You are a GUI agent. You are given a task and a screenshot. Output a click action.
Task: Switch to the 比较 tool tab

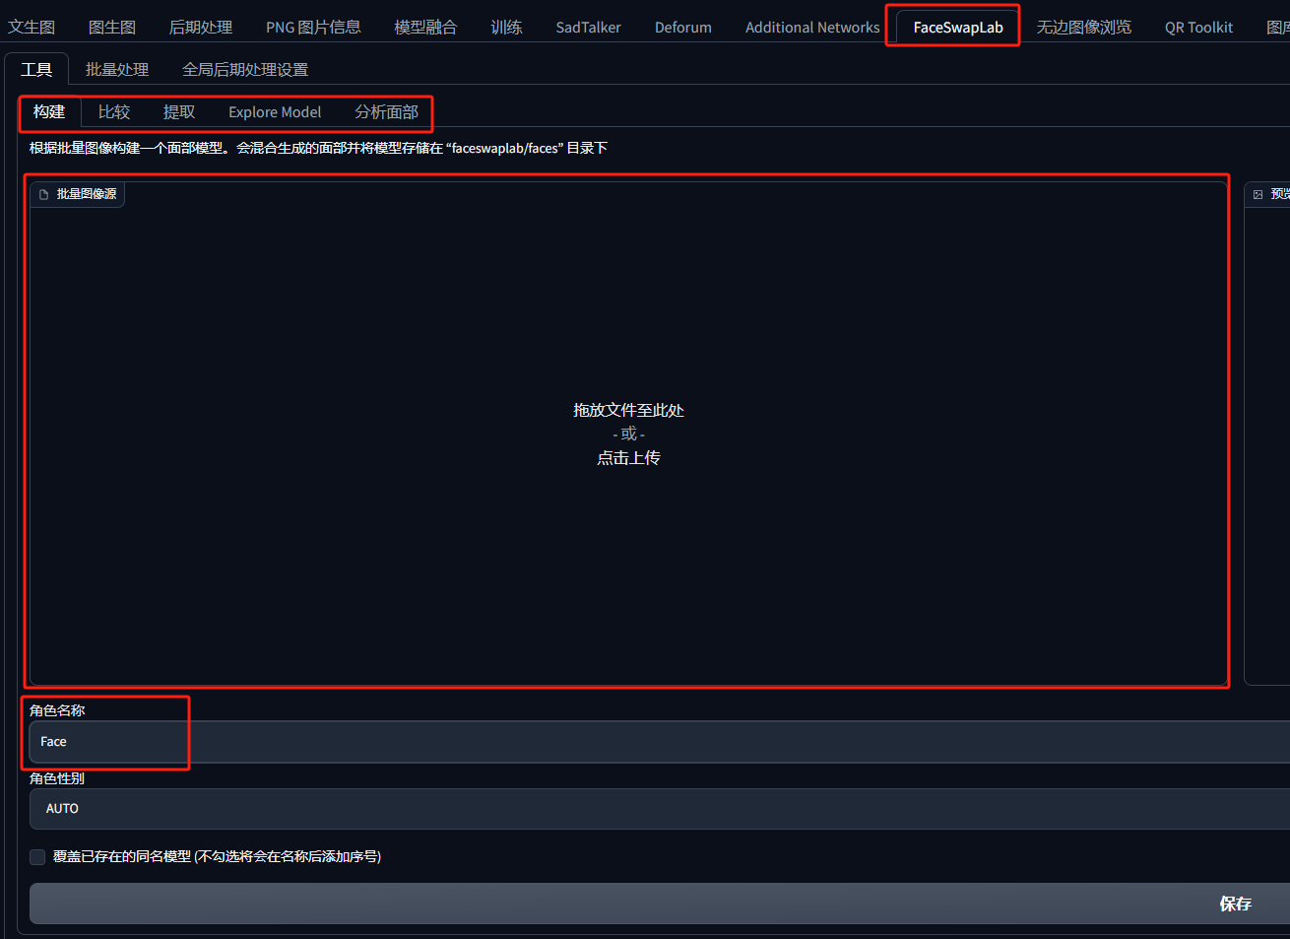(x=114, y=111)
